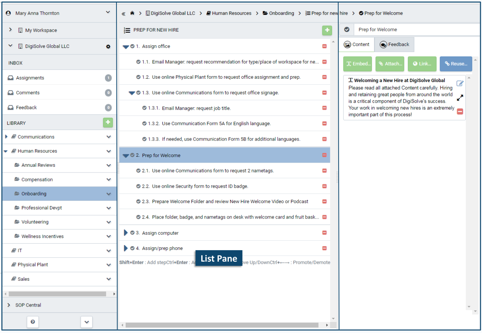
Task: Expand the Communications library tree
Action: point(6,137)
